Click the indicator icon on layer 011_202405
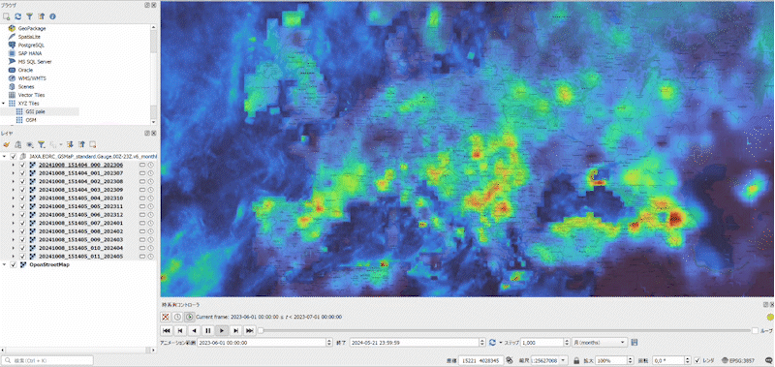 click(142, 257)
